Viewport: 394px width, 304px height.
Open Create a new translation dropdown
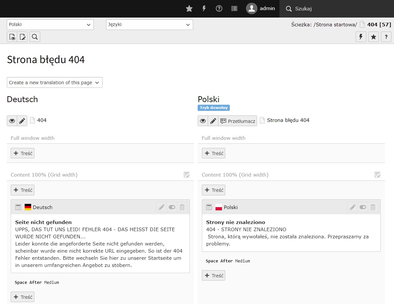[55, 83]
